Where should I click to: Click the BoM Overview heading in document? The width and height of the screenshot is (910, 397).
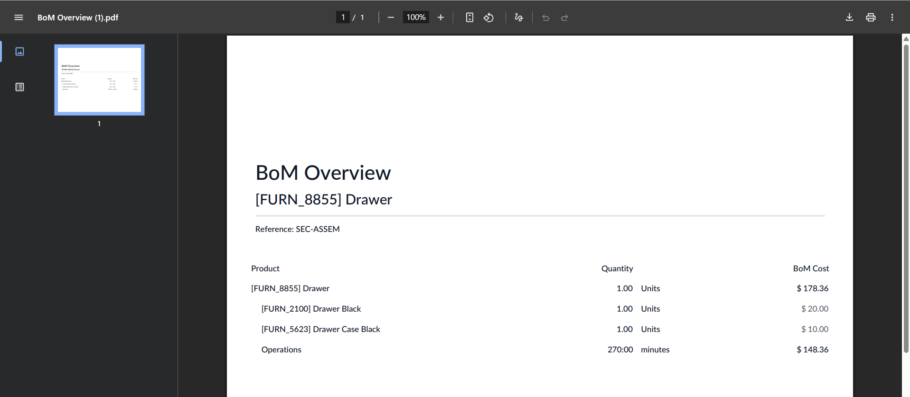[x=323, y=173]
